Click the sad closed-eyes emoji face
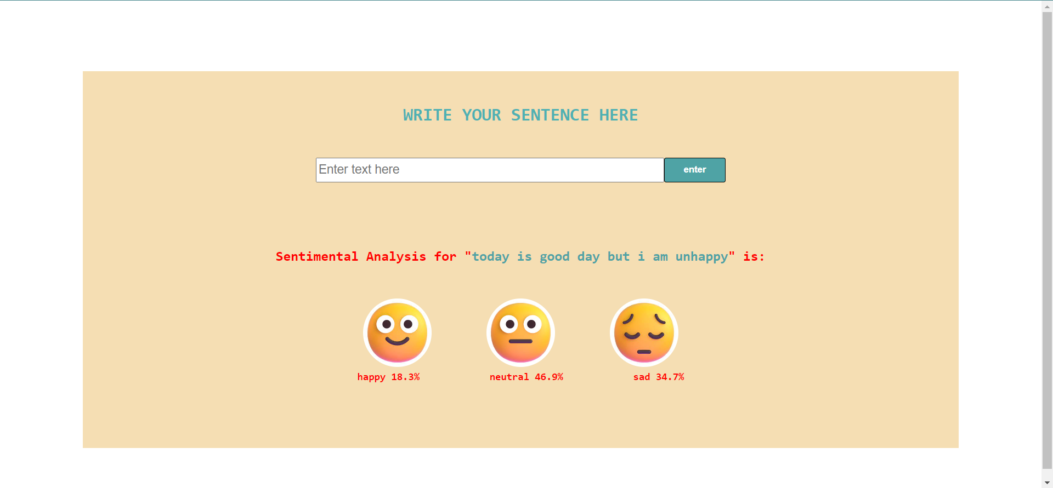Screen dimensions: 1053x488 644,332
